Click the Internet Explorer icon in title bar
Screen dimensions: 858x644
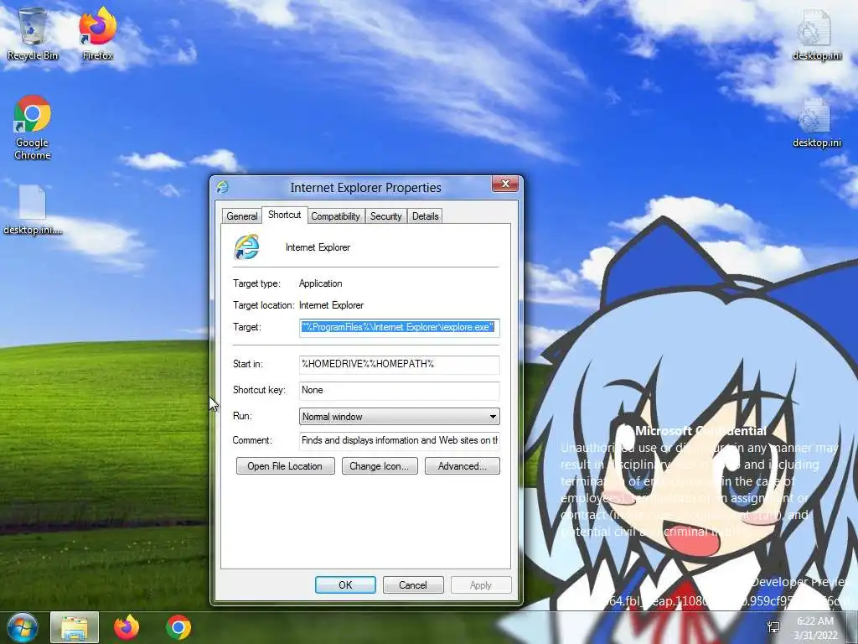click(223, 187)
